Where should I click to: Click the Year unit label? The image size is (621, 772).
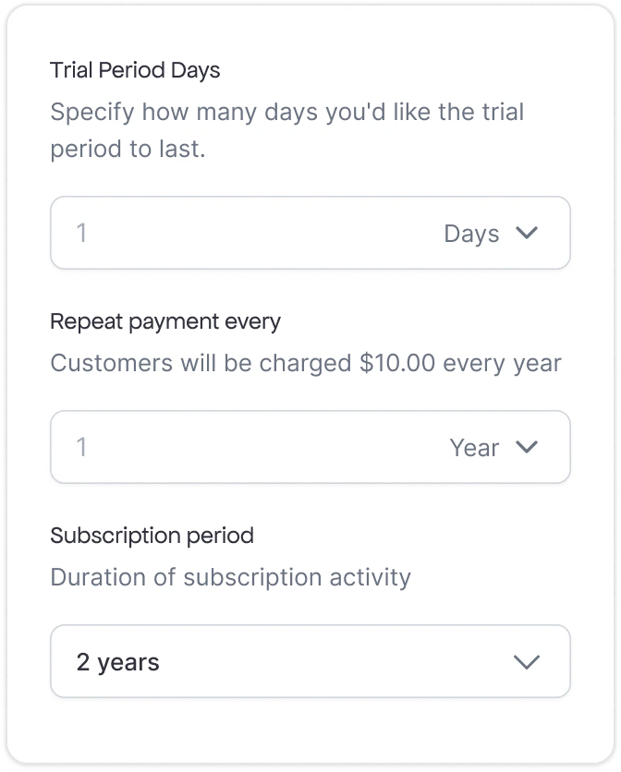pos(474,448)
